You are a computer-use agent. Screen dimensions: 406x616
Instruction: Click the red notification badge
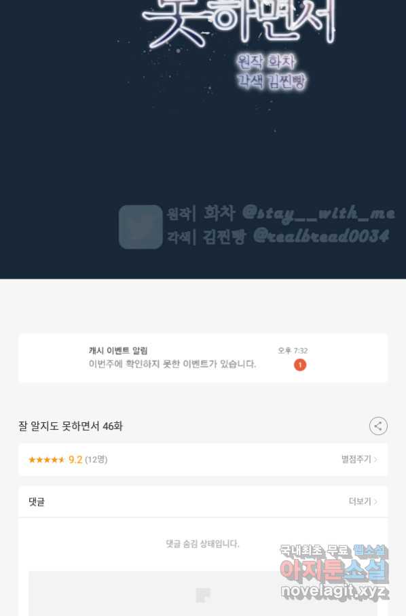pyautogui.click(x=300, y=365)
